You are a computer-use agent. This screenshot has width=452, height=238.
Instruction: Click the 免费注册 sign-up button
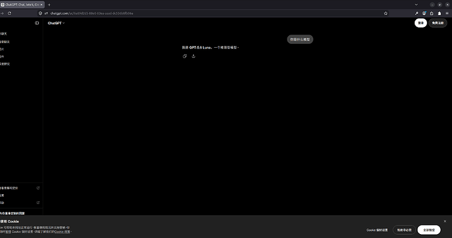point(438,23)
